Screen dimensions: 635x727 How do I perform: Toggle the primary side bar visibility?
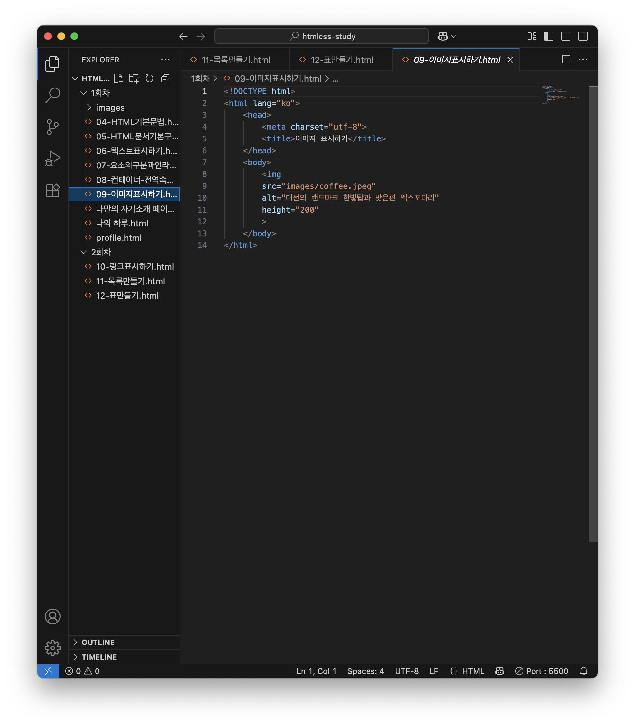click(548, 36)
